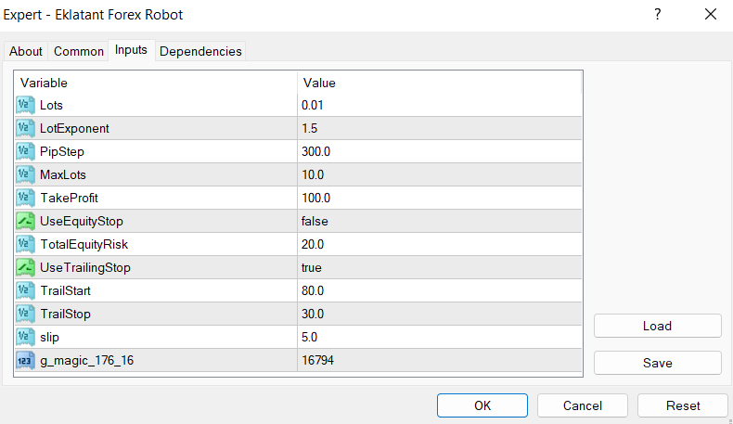The image size is (733, 424).
Task: Select the TrailStart variable icon
Action: (x=26, y=290)
